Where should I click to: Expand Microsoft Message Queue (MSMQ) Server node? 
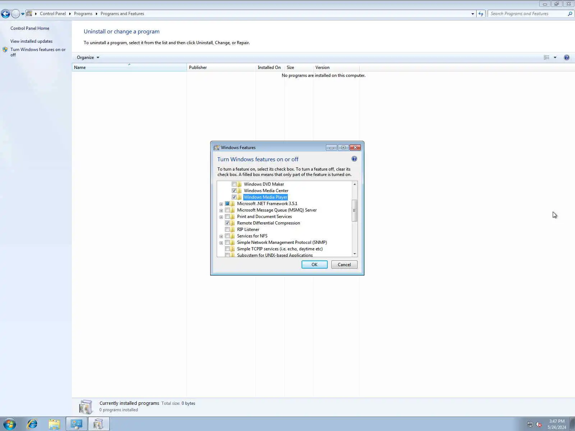tap(221, 210)
